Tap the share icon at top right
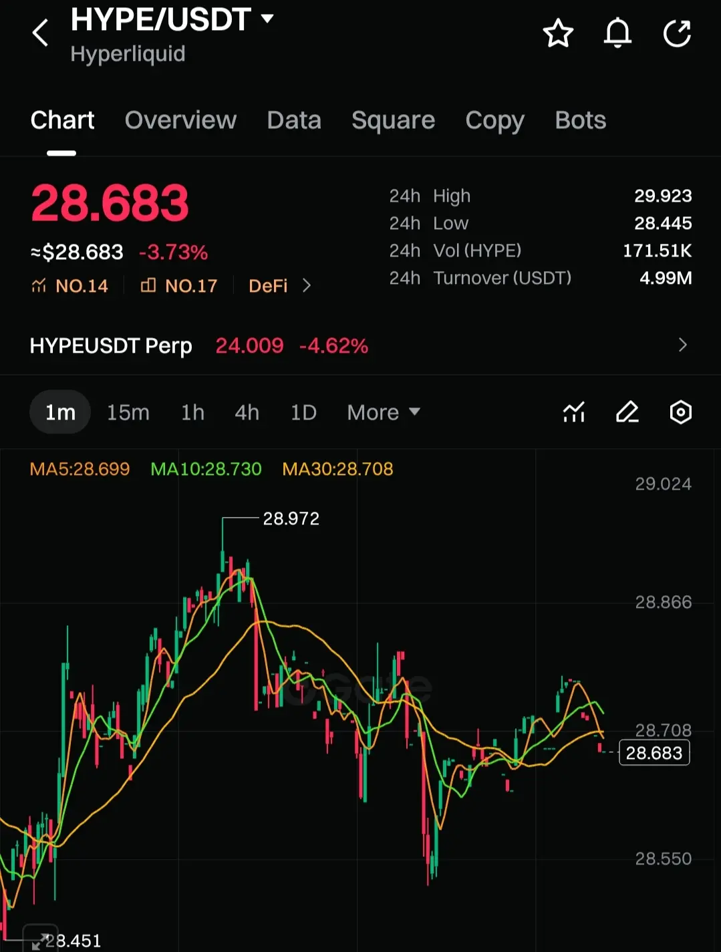Image resolution: width=721 pixels, height=952 pixels. 677,33
